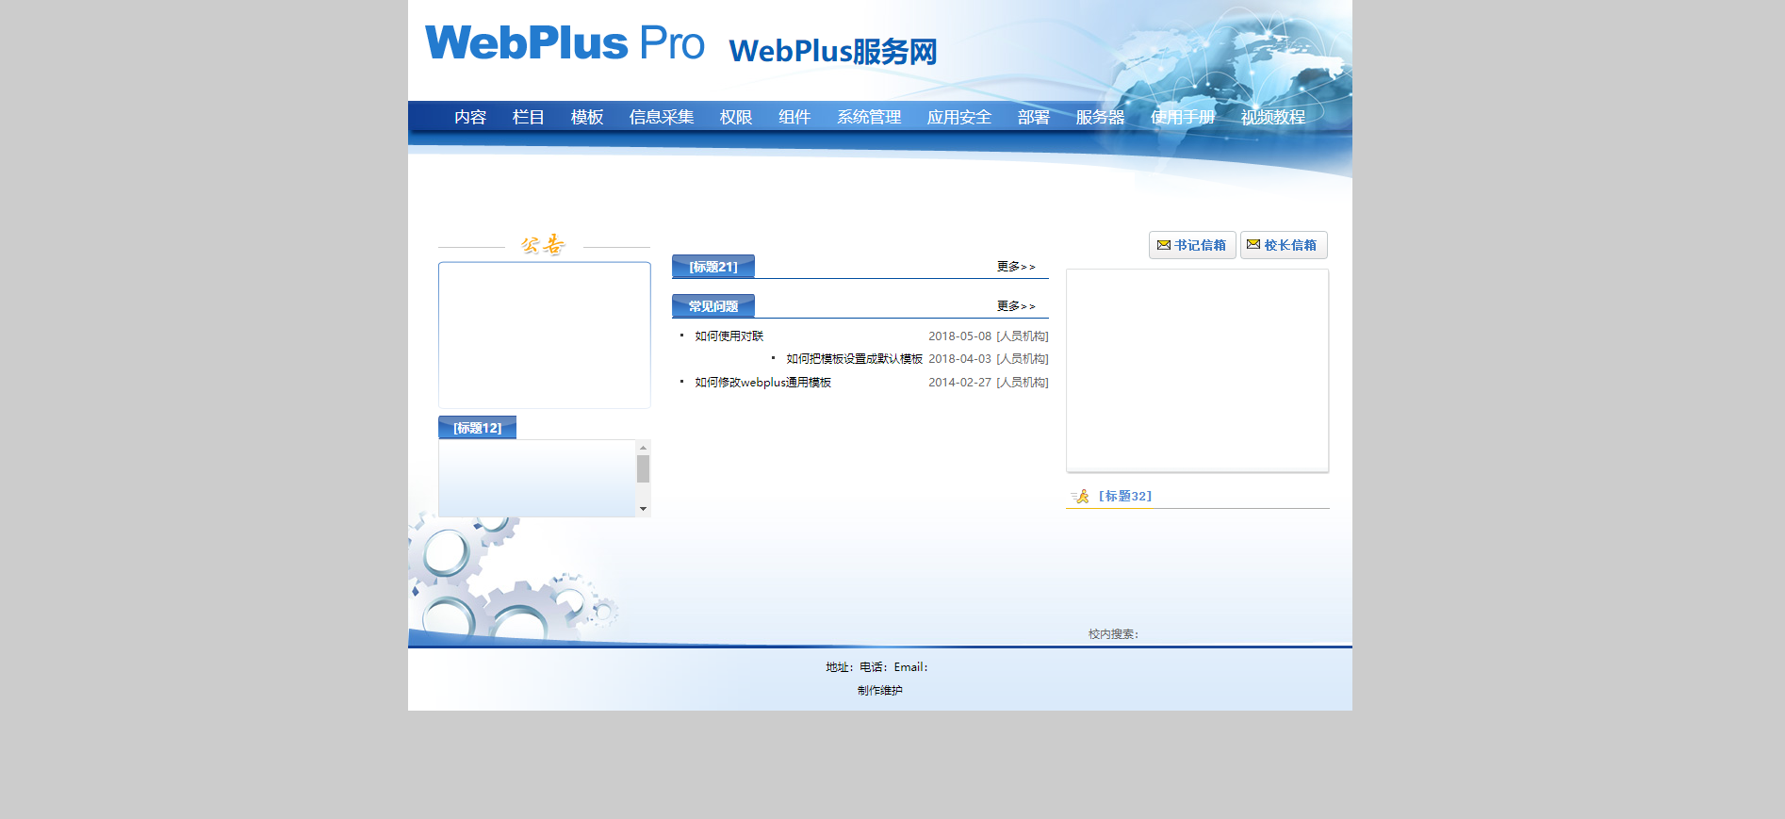The image size is (1785, 819).
Task: Open the article 如何使用对联
Action: click(729, 336)
